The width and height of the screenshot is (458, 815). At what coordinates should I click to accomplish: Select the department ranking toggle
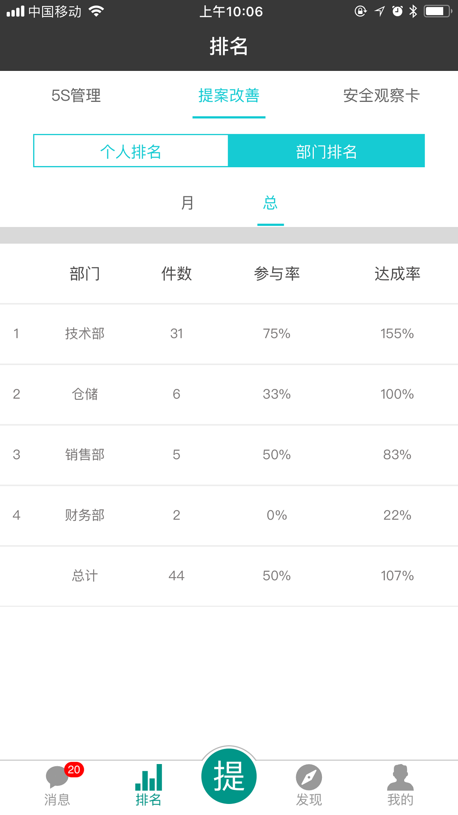point(327,151)
